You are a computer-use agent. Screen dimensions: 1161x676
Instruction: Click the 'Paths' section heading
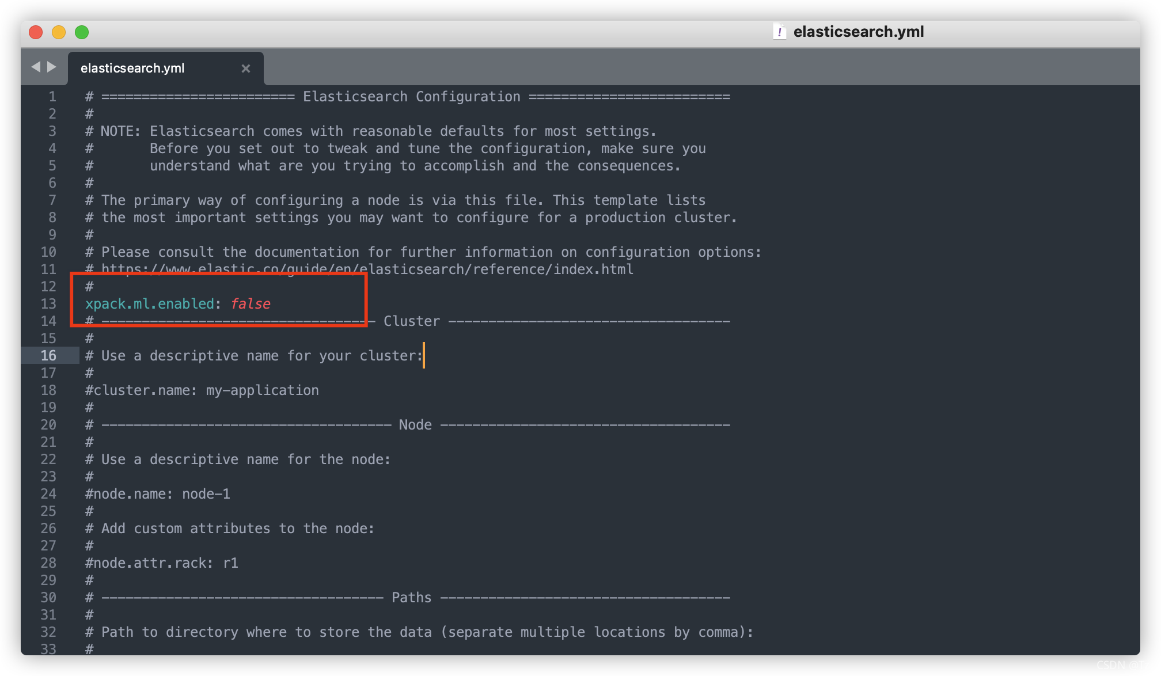click(412, 598)
